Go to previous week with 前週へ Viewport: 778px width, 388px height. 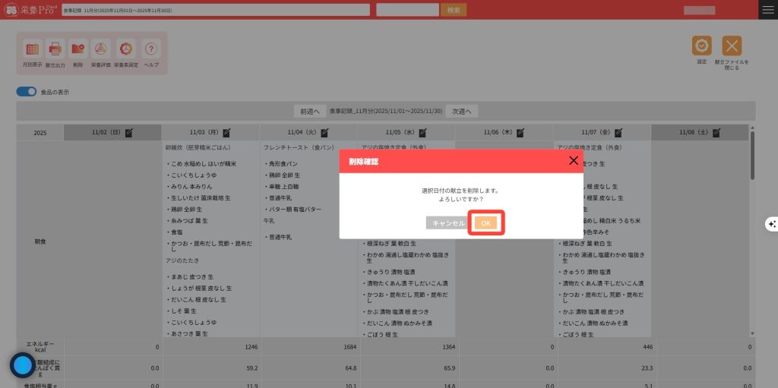[310, 112]
